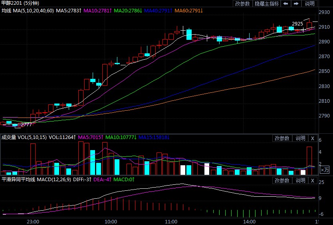The height and width of the screenshot is (225, 333).
Task: Open 改参数 in the volume panel
Action: [282, 138]
